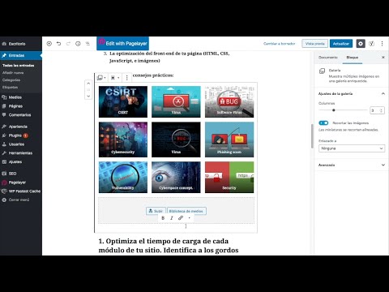The image size is (389, 292).
Task: Select the Software Virus BUG image
Action: click(229, 101)
